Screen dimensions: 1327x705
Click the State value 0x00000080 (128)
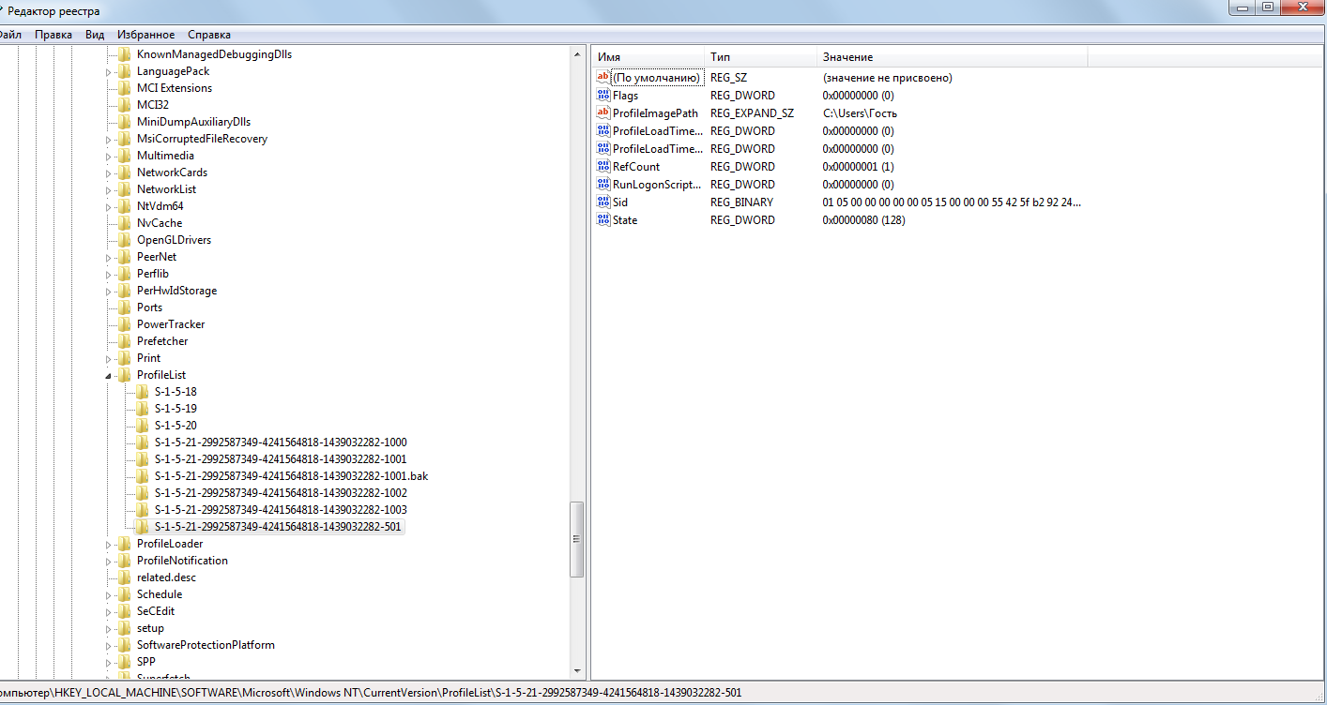coord(864,220)
